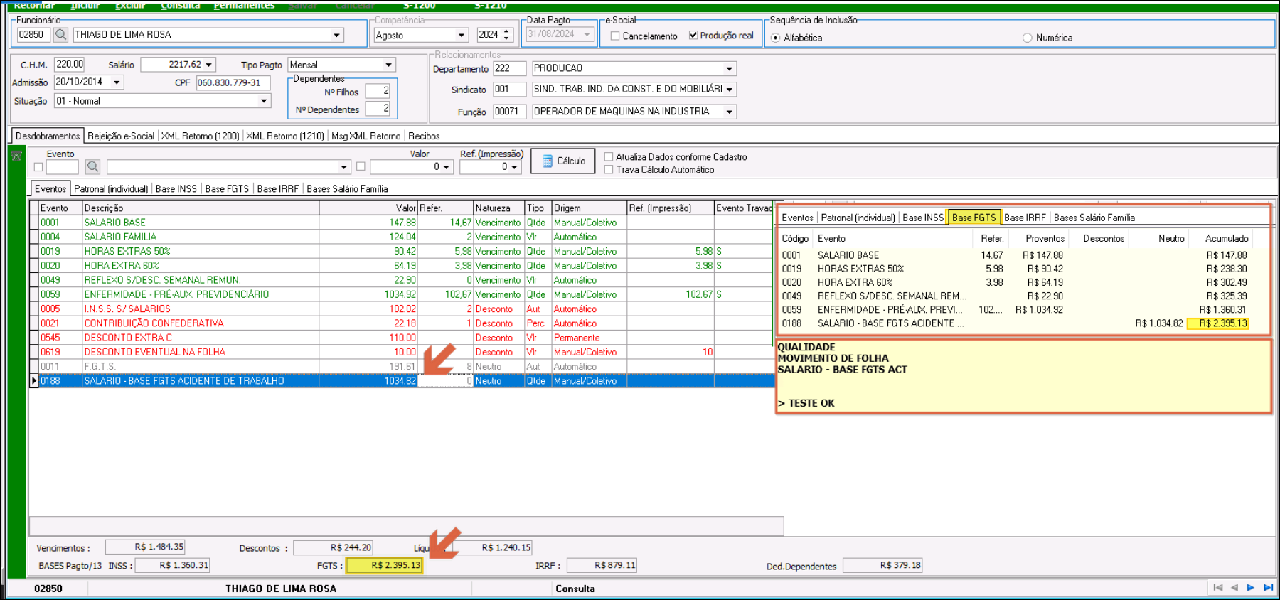Select Patronal (individual) tab in main grid
1280x600 pixels.
[111, 189]
